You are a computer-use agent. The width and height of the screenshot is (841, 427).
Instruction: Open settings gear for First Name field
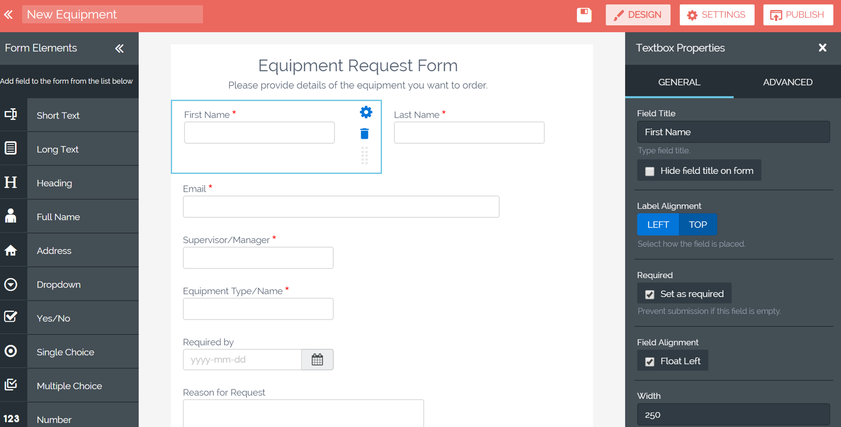tap(366, 112)
